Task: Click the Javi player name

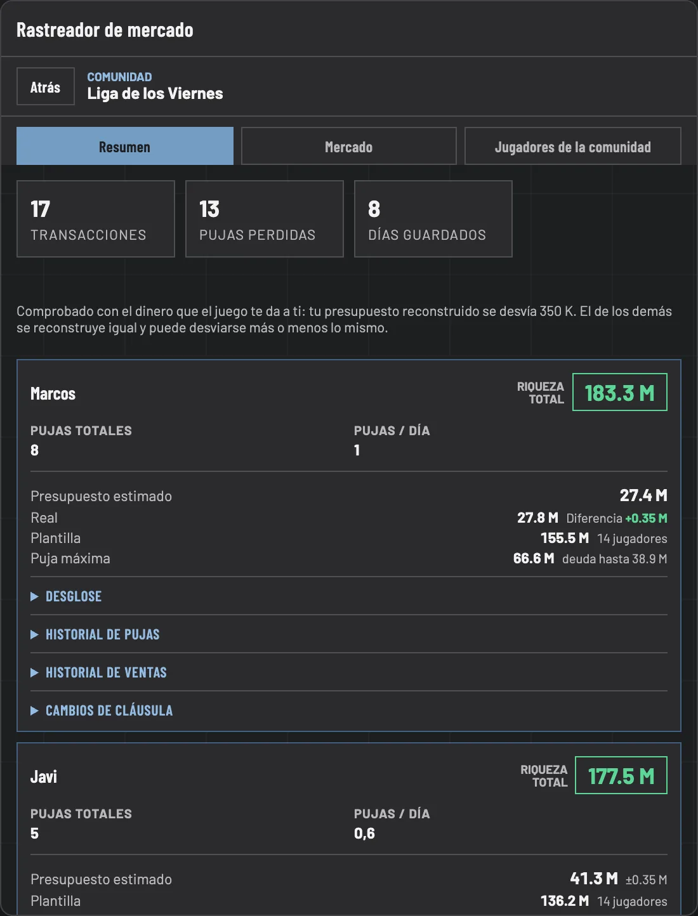Action: point(44,777)
